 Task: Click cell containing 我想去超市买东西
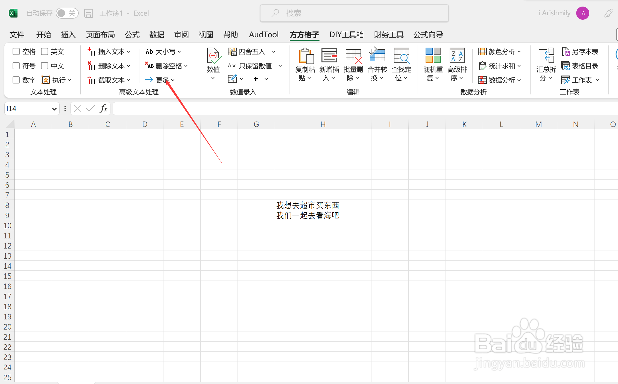click(323, 205)
